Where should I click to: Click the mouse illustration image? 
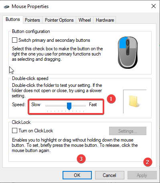[x=128, y=52]
